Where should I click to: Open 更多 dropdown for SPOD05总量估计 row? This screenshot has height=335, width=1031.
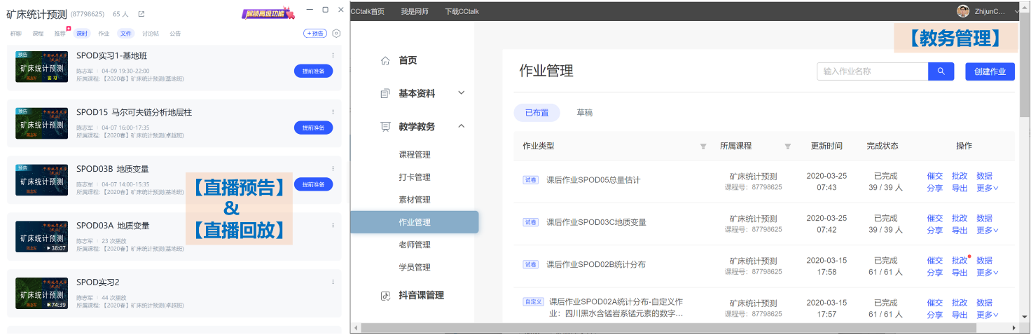[x=987, y=188]
